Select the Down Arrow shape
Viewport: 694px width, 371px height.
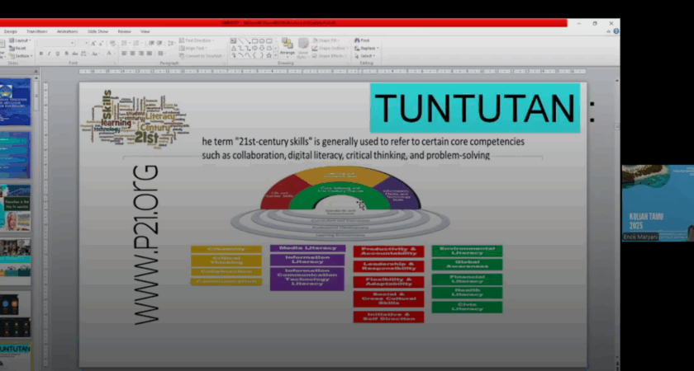point(262,48)
